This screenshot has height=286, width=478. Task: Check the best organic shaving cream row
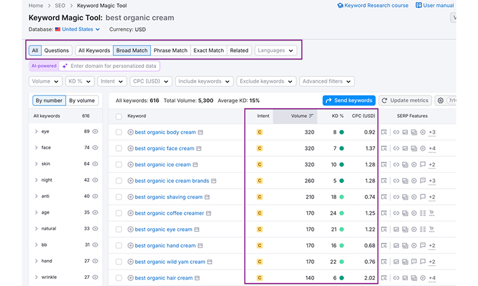tap(119, 197)
